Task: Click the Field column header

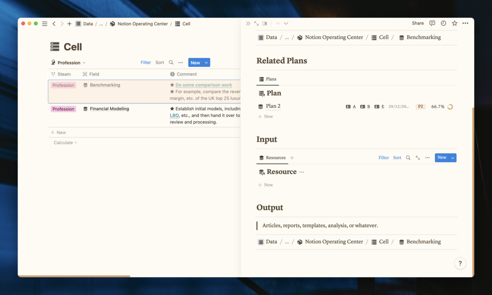Action: tap(91, 74)
